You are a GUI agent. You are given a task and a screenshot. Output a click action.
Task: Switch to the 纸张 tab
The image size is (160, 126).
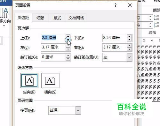[40, 18]
